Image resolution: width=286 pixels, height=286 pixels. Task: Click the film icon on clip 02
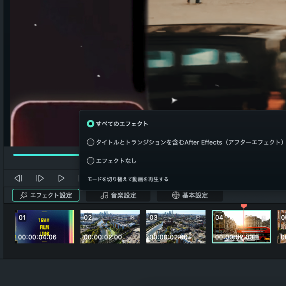tap(132, 217)
